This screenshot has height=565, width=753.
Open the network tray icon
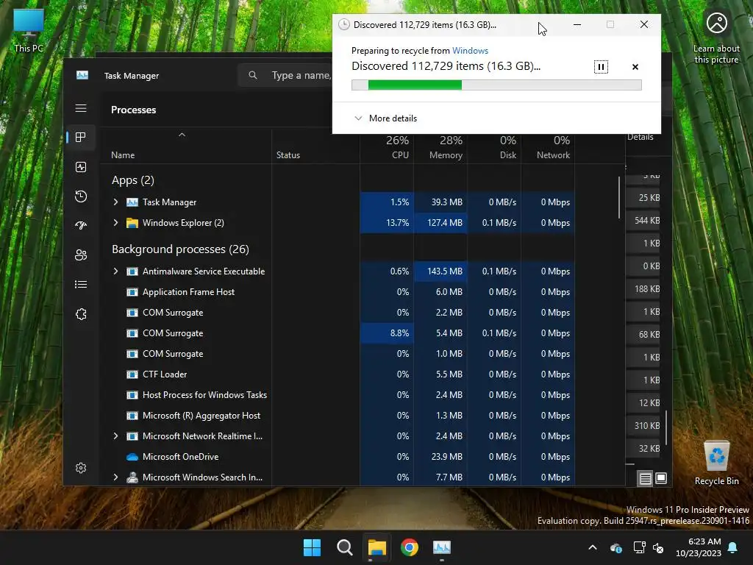639,547
